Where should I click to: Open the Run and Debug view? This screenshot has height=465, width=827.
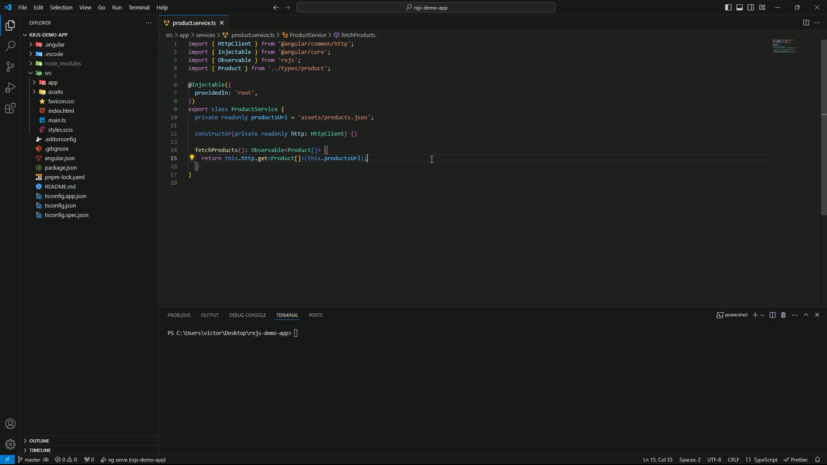coord(10,87)
